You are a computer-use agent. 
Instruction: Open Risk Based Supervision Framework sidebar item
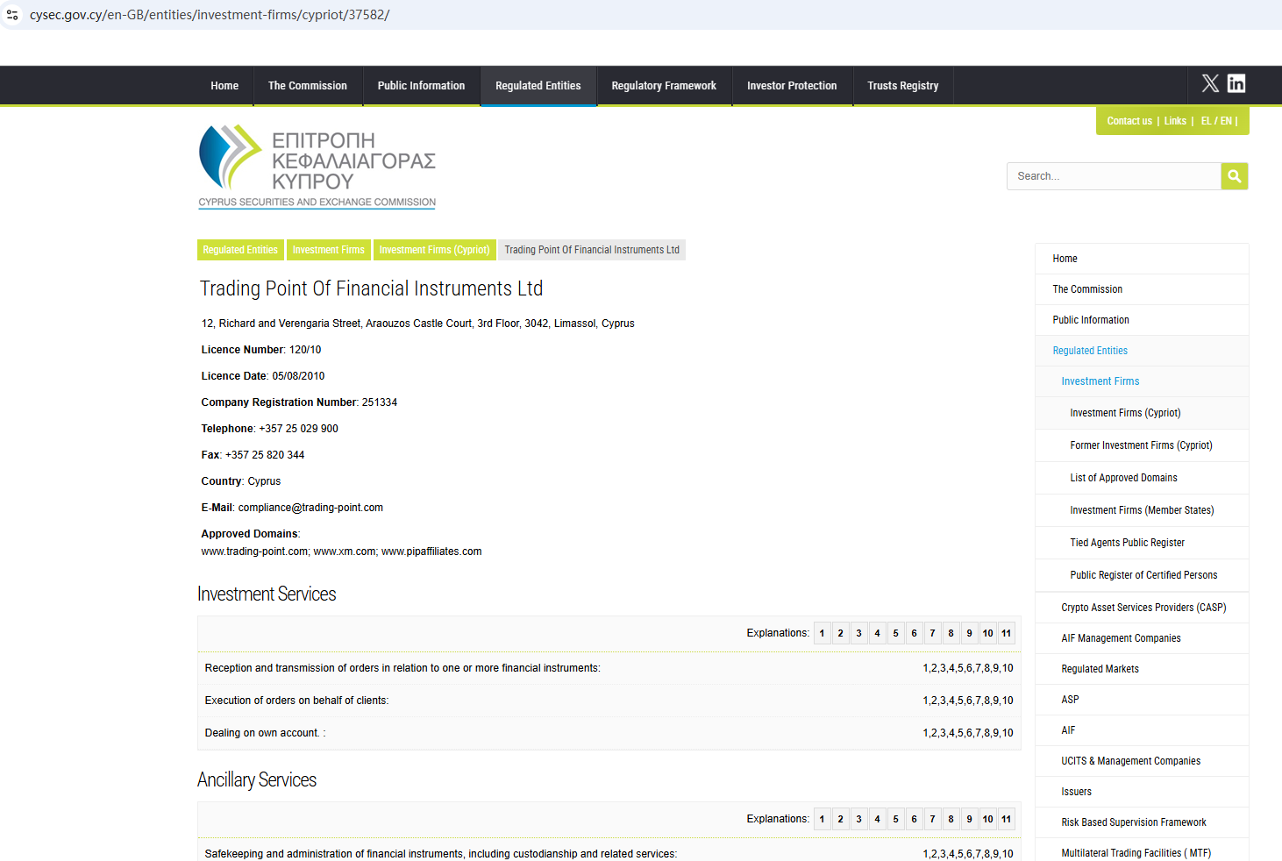[1142, 822]
